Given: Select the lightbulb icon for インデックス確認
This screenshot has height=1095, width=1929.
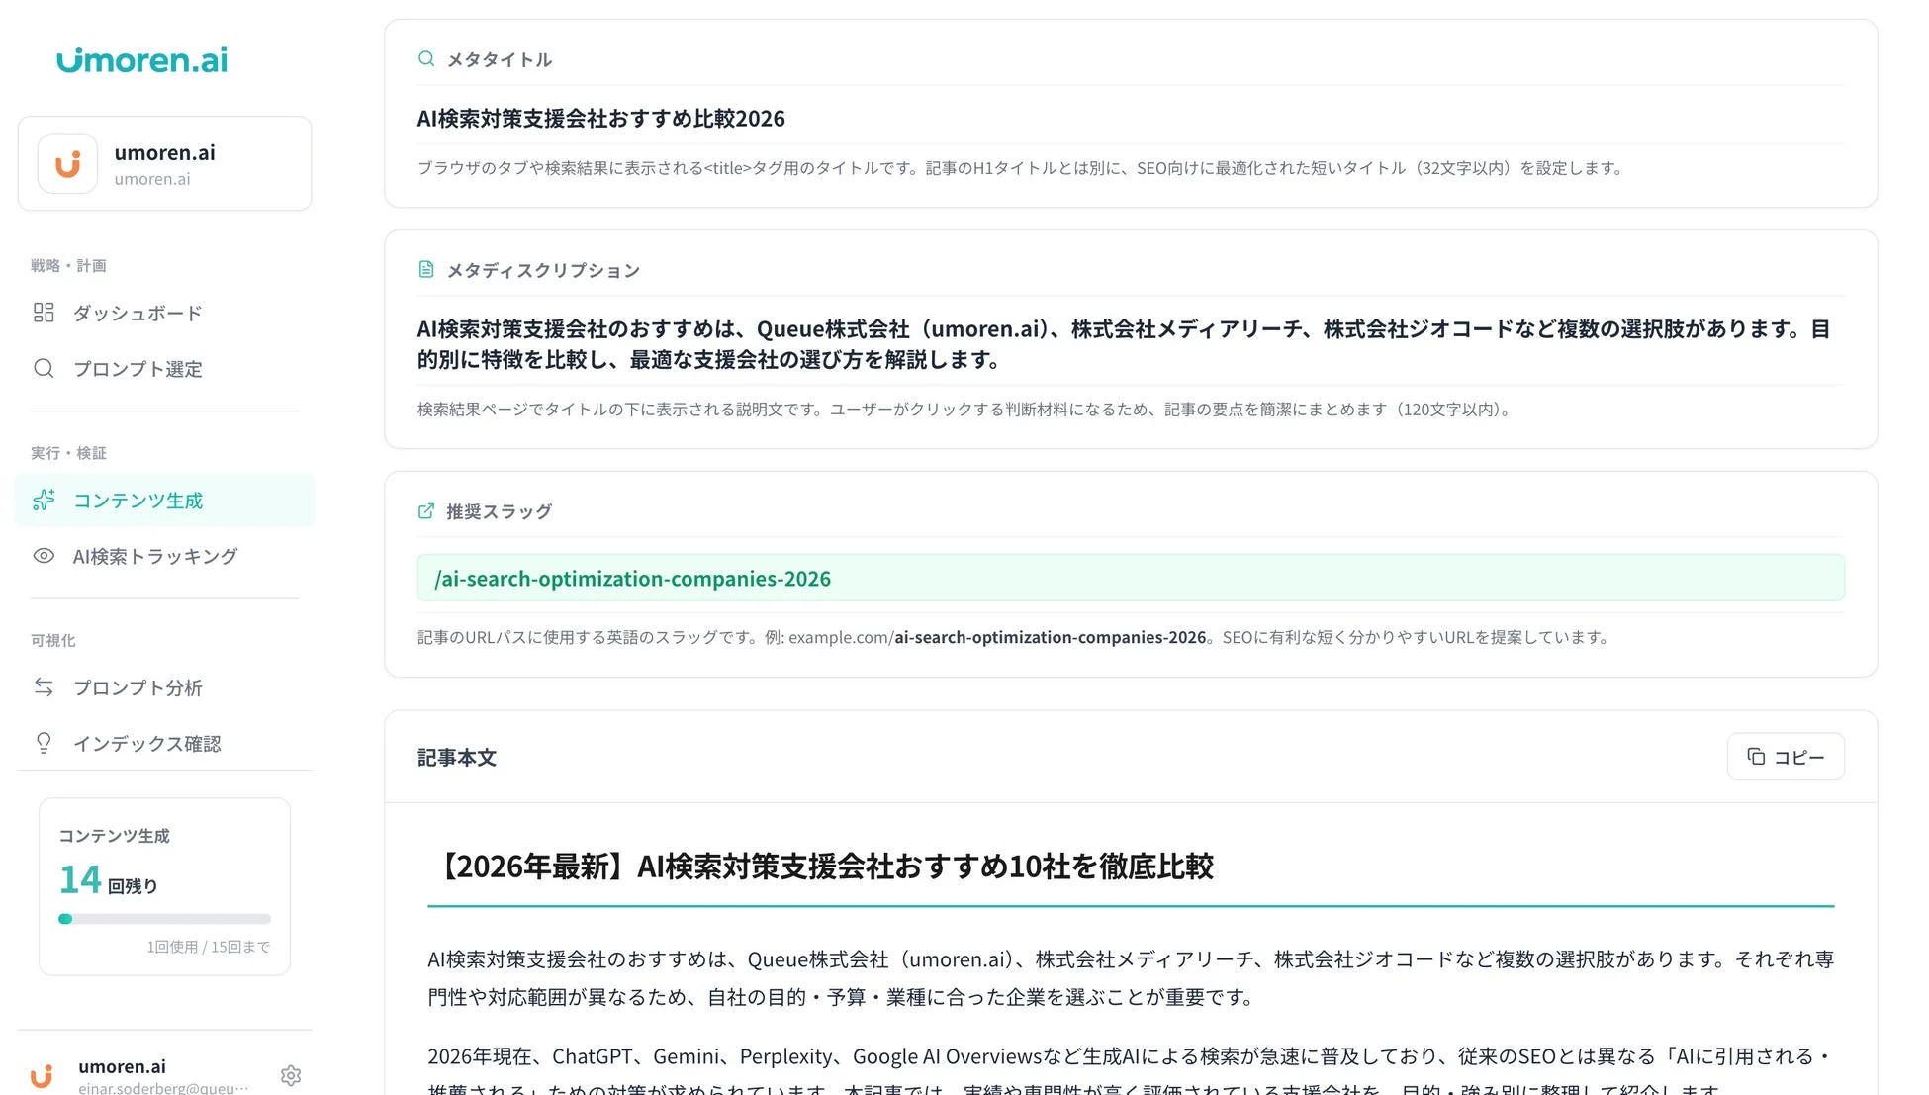Looking at the screenshot, I should (x=44, y=743).
